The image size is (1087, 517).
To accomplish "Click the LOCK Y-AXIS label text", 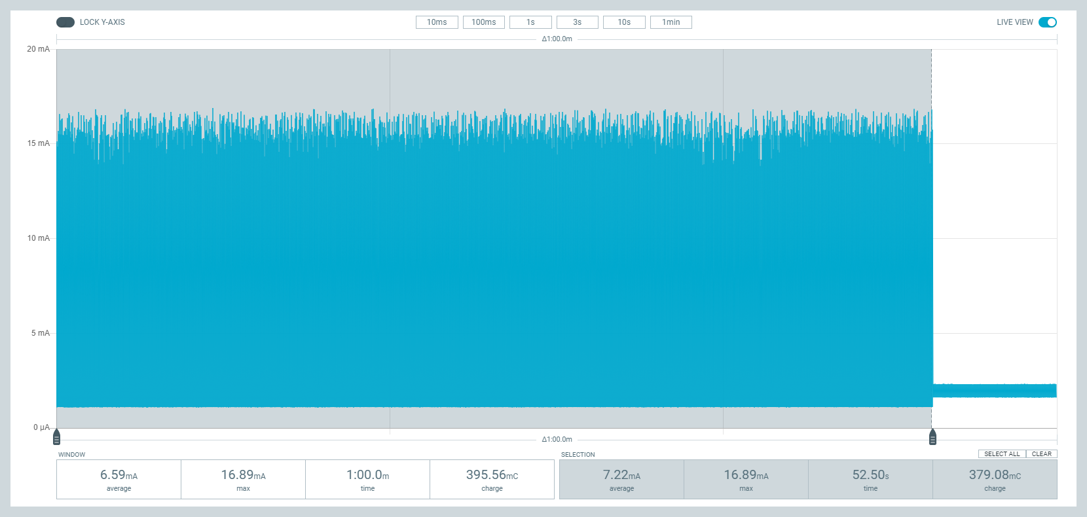I will coord(102,22).
